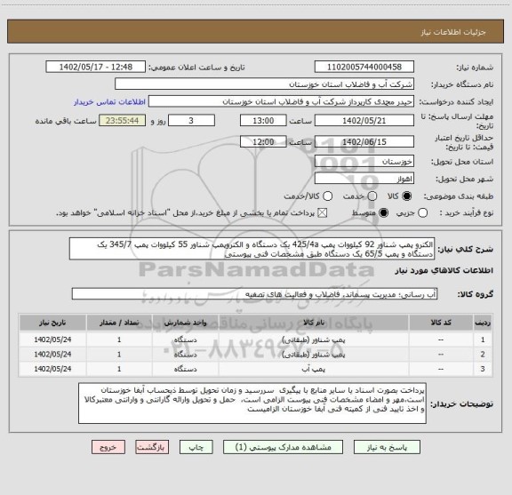Click the بازگشت back button
The height and width of the screenshot is (495, 512).
click(x=152, y=447)
